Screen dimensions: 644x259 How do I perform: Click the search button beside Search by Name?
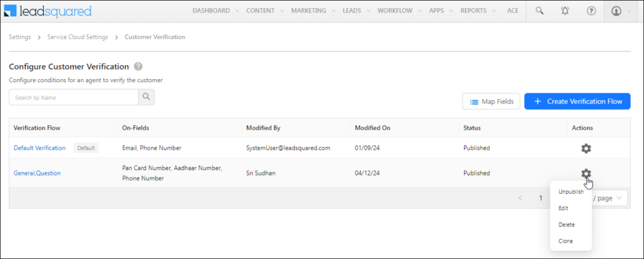(x=146, y=97)
